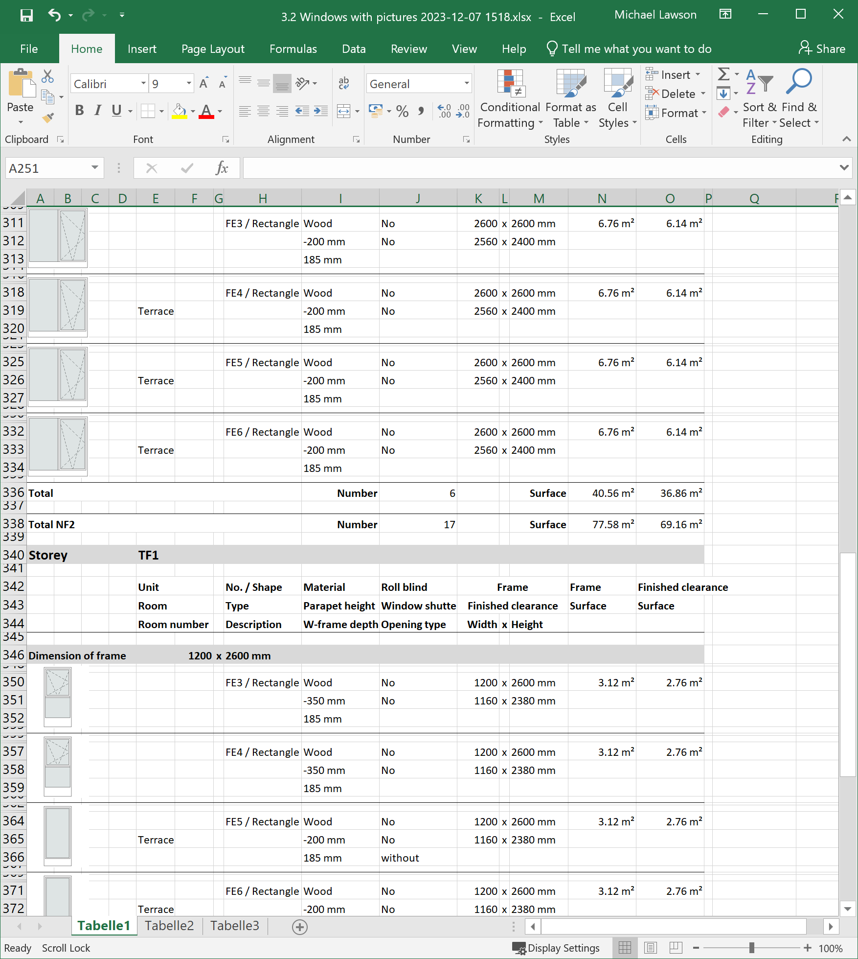Open the Tabelle3 sheet tab
Viewport: 858px width, 959px height.
point(235,926)
